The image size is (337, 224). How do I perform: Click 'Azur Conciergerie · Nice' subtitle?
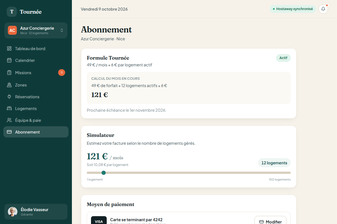coord(103,39)
